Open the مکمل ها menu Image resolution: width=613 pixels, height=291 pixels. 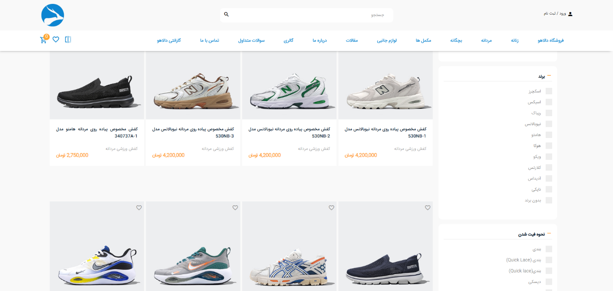coord(423,40)
